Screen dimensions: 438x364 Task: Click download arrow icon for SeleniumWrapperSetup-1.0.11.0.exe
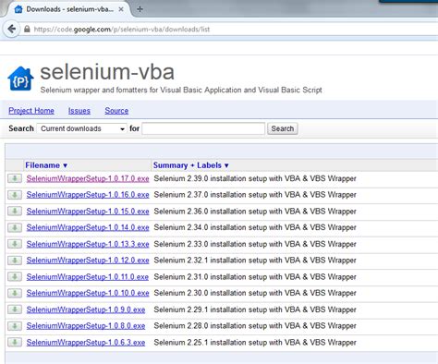pos(15,277)
